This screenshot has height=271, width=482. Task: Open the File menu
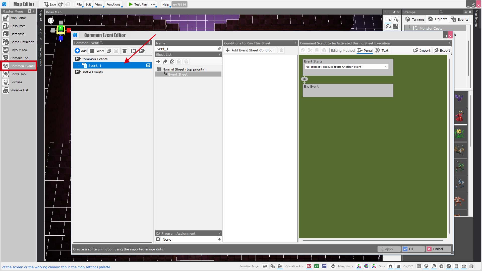pyautogui.click(x=79, y=4)
